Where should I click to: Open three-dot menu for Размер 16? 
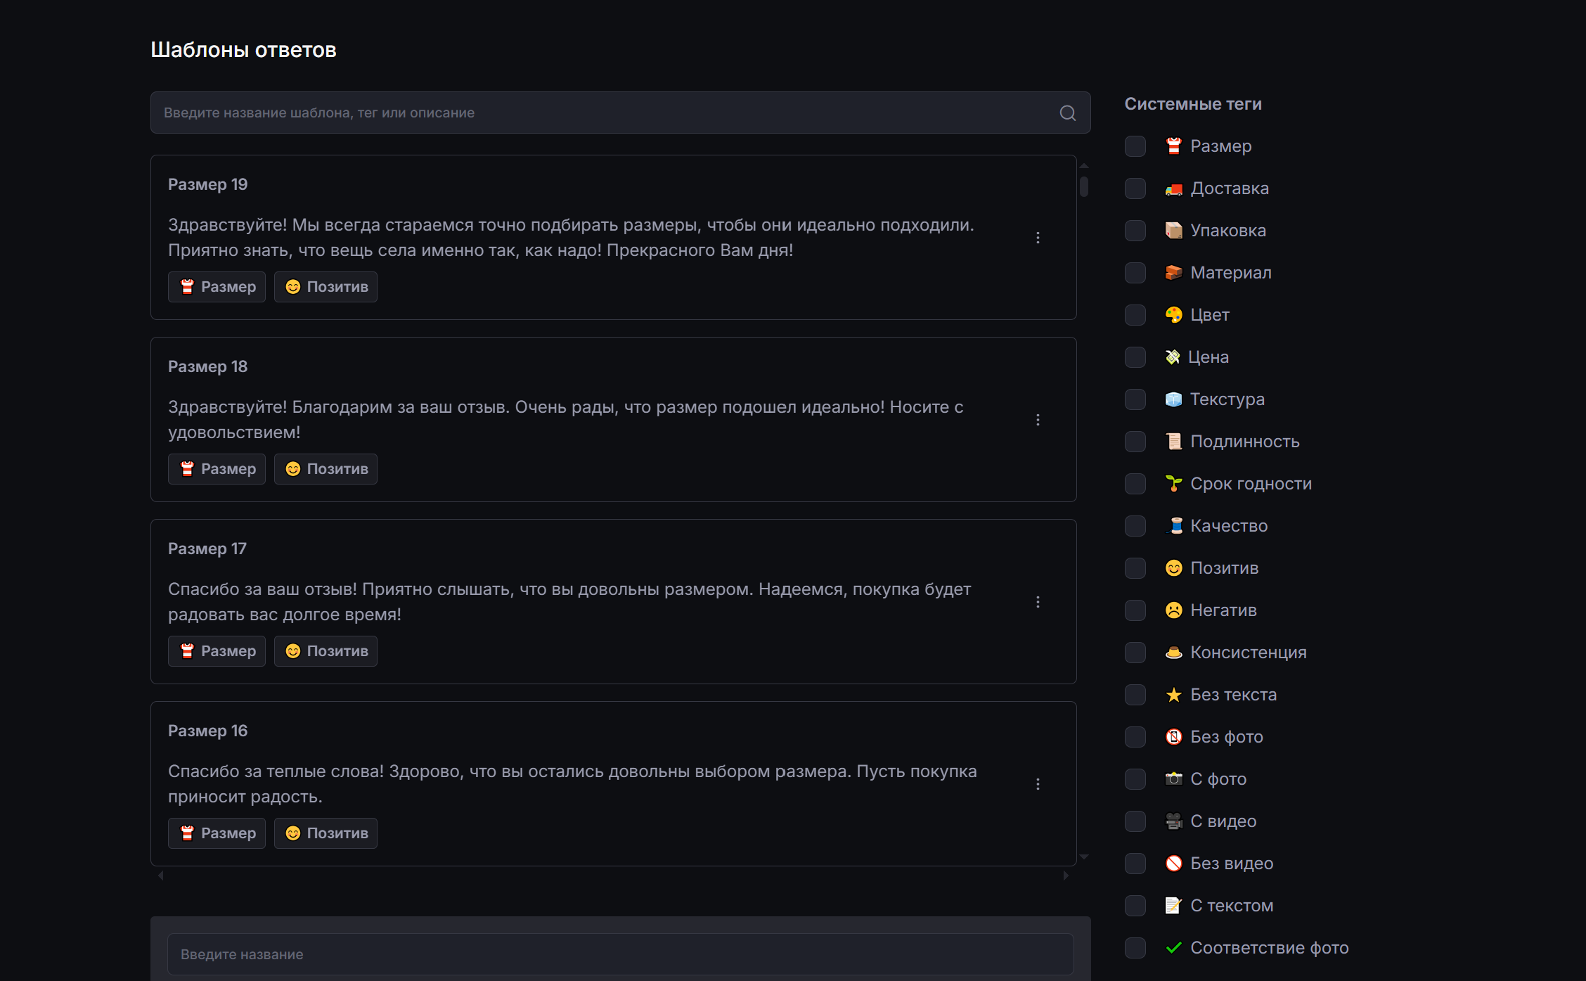coord(1038,784)
